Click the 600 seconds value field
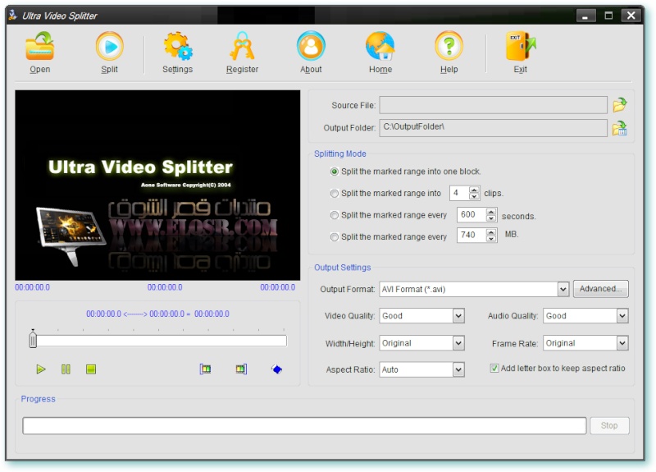Image resolution: width=656 pixels, height=472 pixels. (x=471, y=215)
